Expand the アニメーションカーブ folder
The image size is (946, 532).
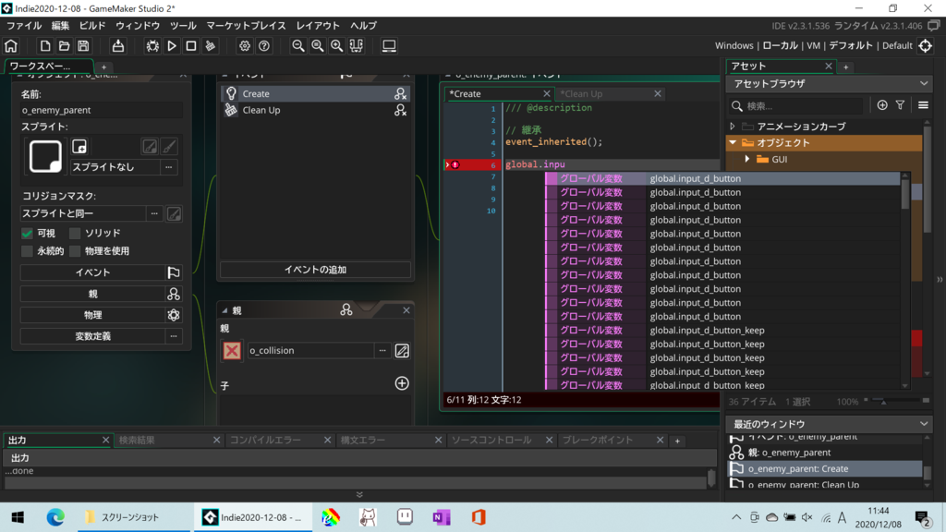734,127
